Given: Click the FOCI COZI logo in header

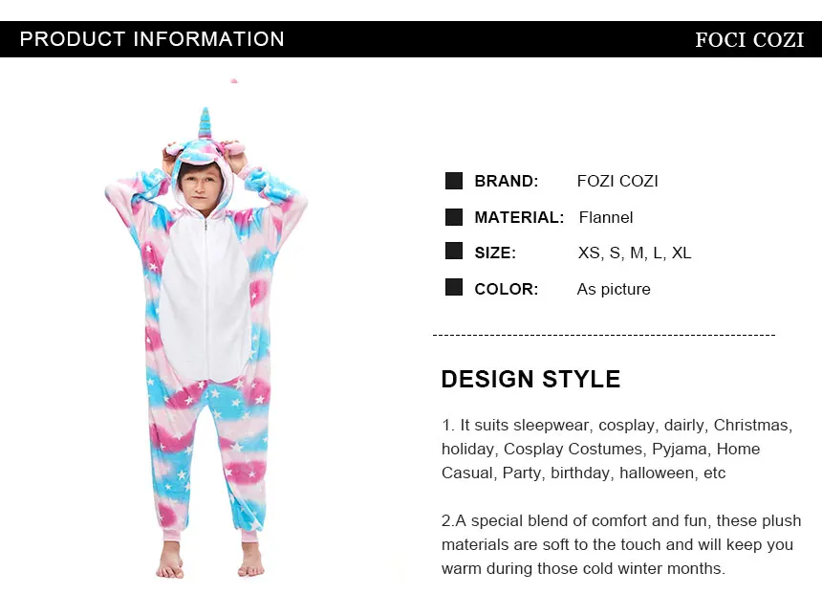Looking at the screenshot, I should 749,40.
